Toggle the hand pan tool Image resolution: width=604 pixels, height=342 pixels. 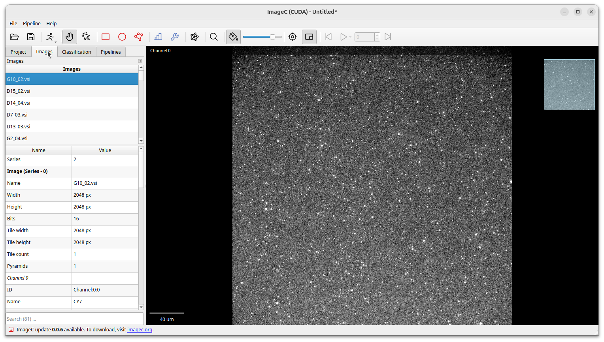click(70, 37)
